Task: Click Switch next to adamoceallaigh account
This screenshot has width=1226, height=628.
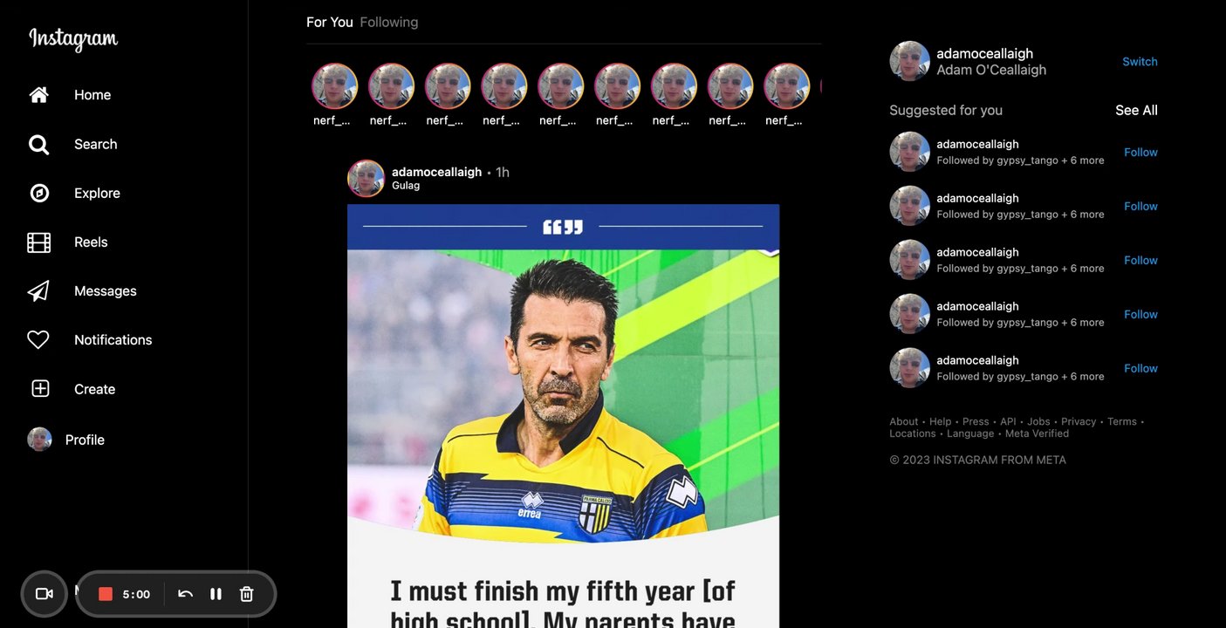Action: pyautogui.click(x=1140, y=61)
